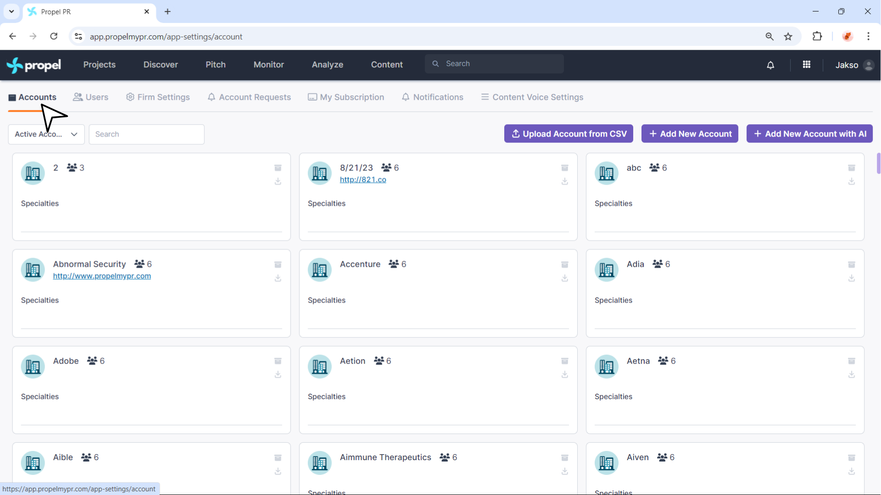Archive the abc account
The image size is (881, 495).
[x=852, y=168]
